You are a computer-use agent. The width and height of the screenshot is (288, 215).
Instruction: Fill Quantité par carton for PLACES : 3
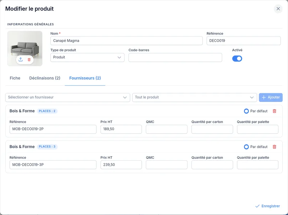(x=212, y=165)
